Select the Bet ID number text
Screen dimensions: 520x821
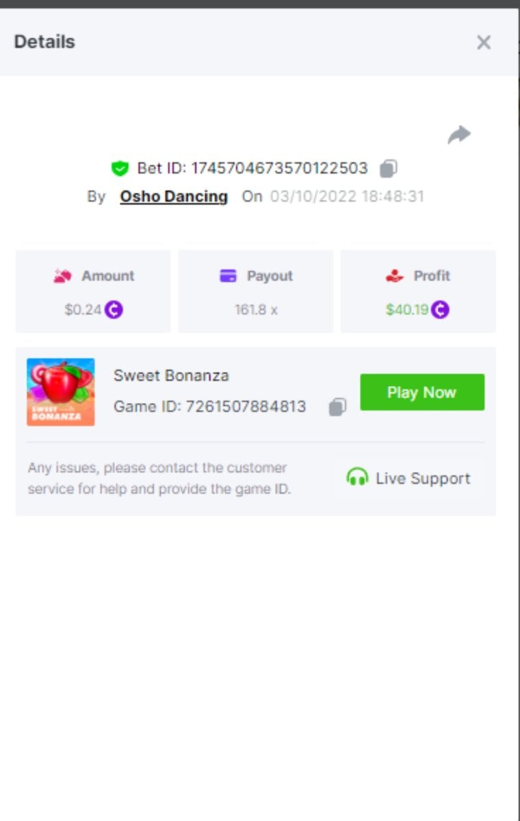(x=279, y=168)
